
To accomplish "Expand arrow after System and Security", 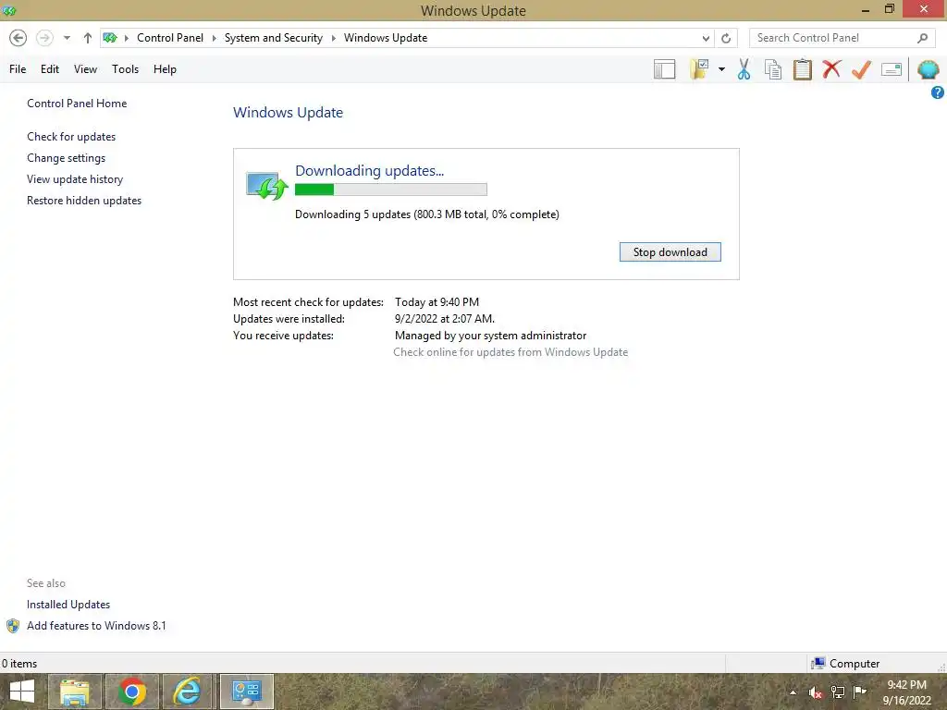I will [333, 38].
